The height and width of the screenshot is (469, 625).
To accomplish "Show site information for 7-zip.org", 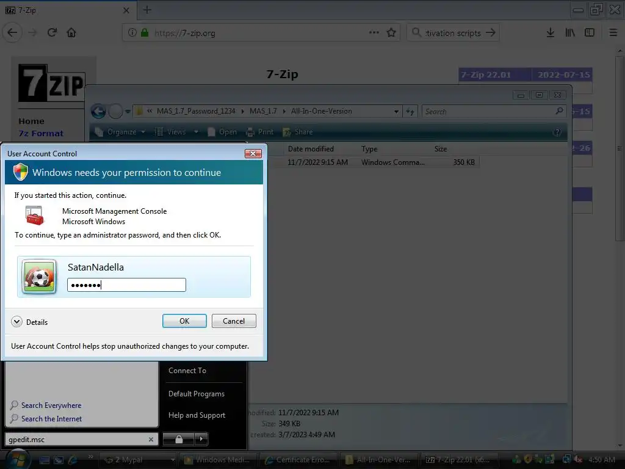I will [132, 33].
